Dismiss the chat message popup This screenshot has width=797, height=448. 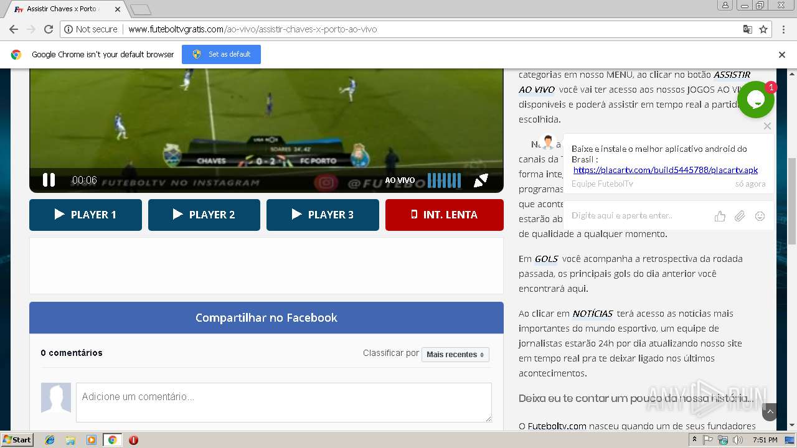point(767,126)
